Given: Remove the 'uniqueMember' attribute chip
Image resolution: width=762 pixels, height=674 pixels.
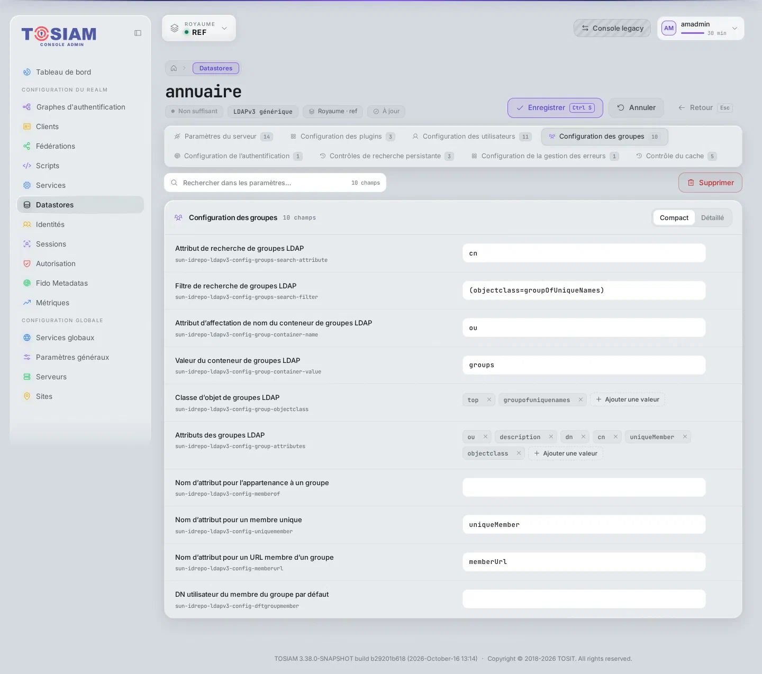Looking at the screenshot, I should pyautogui.click(x=685, y=437).
